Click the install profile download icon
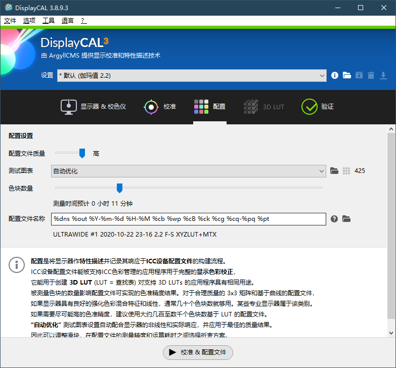The height and width of the screenshot is (368, 396). tap(383, 75)
